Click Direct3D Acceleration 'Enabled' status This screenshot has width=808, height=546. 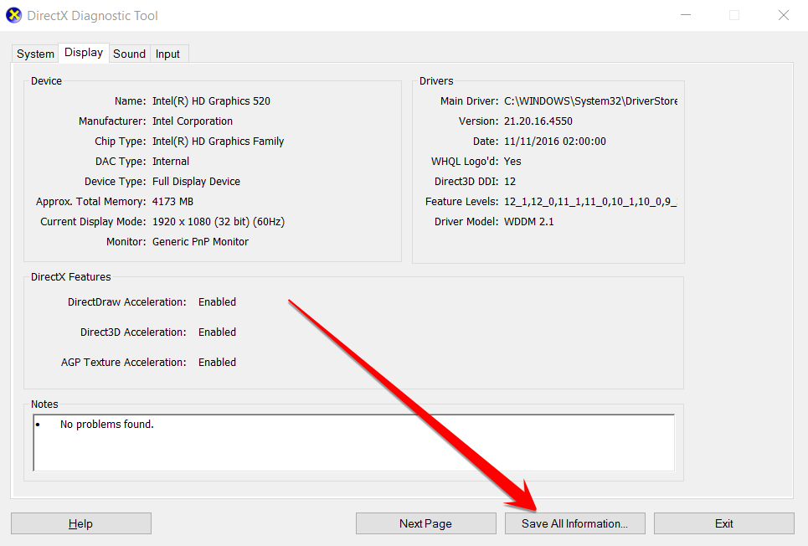(217, 332)
